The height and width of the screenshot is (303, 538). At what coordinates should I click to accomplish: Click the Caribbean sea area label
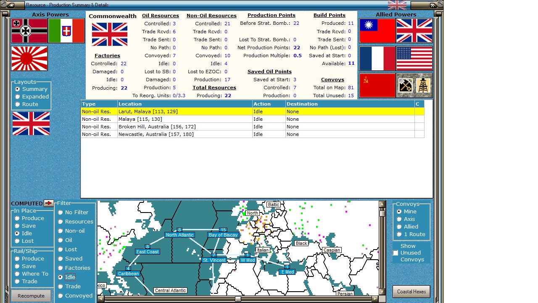[x=128, y=274]
